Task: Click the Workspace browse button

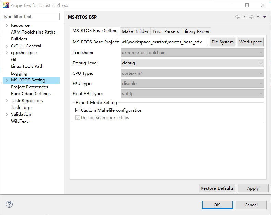Action: (x=250, y=42)
